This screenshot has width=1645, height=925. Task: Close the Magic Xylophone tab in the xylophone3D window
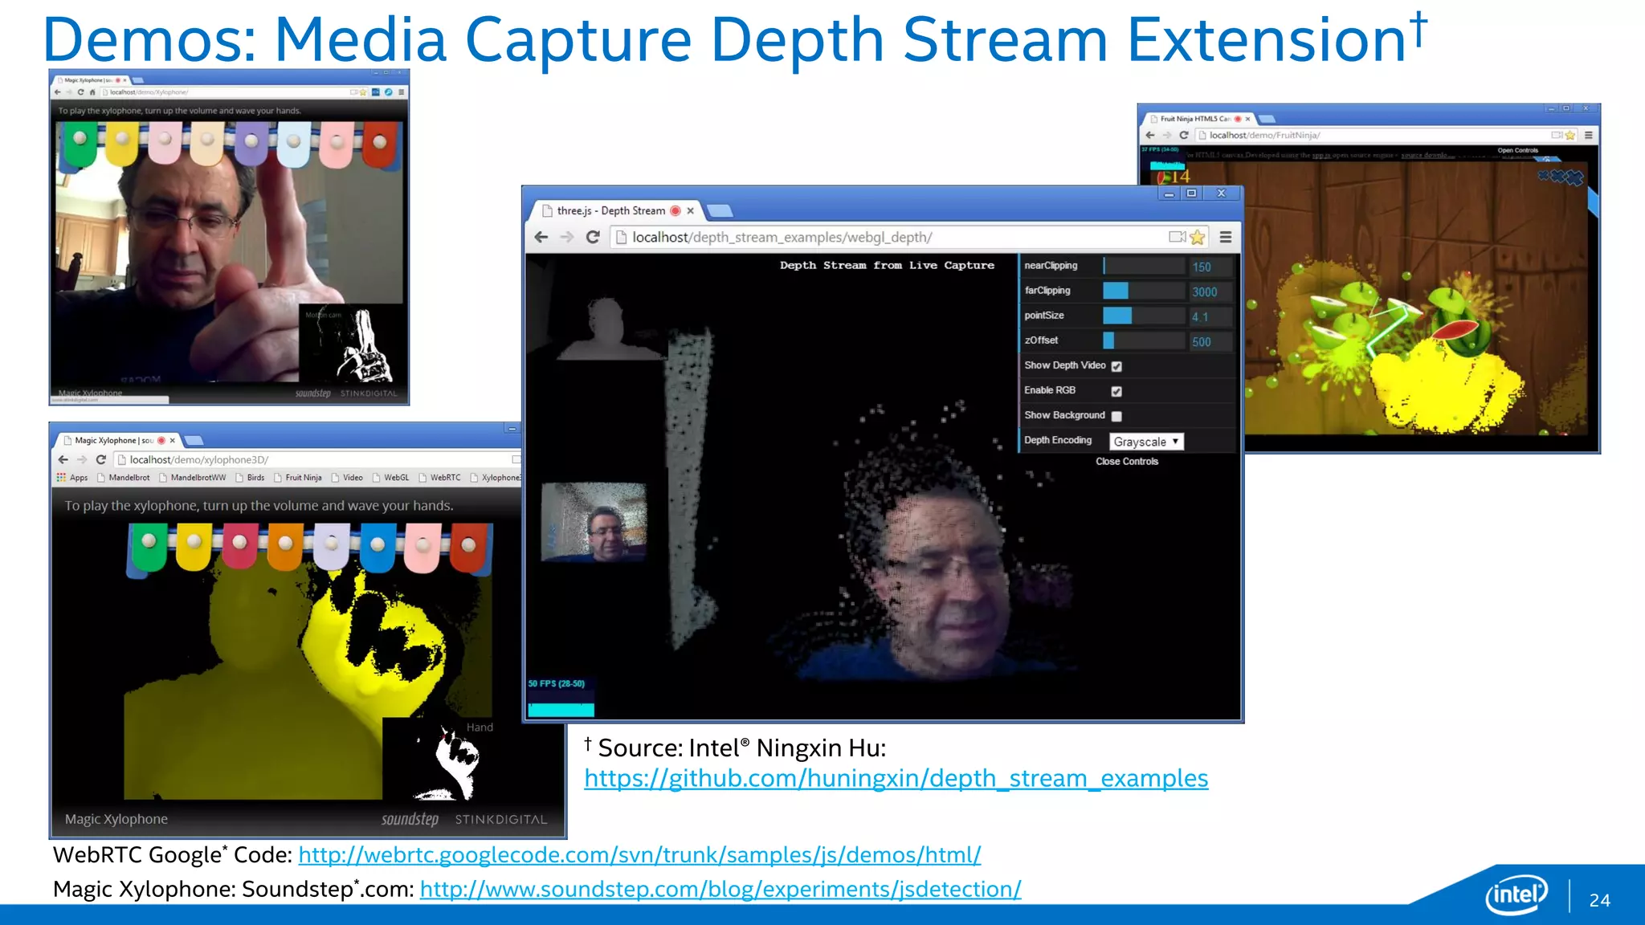point(172,440)
